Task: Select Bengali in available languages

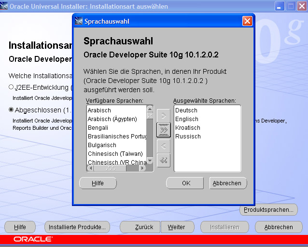Action: click(x=117, y=128)
